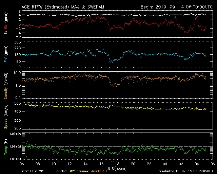217x174 pixels.
Task: Click the 500 tick on Speed axis
Action: click(x=18, y=103)
